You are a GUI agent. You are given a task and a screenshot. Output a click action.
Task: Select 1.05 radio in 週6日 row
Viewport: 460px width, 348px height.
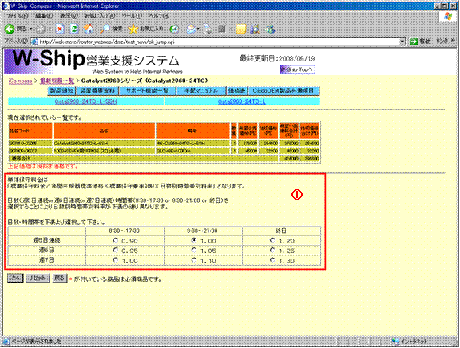193,250
